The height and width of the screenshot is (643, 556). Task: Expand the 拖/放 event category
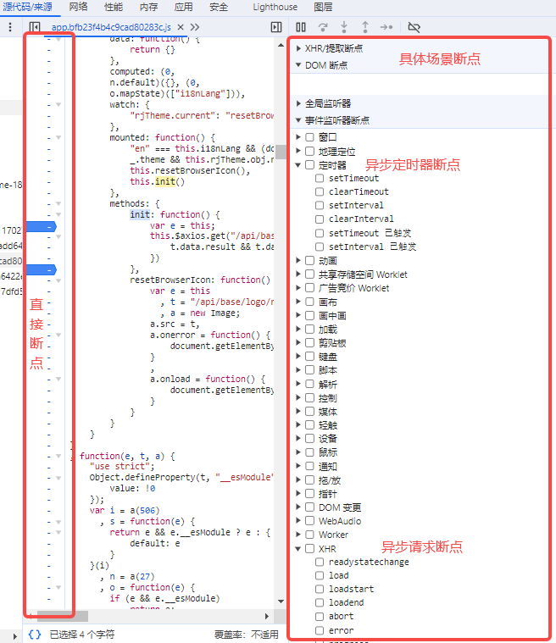[298, 479]
